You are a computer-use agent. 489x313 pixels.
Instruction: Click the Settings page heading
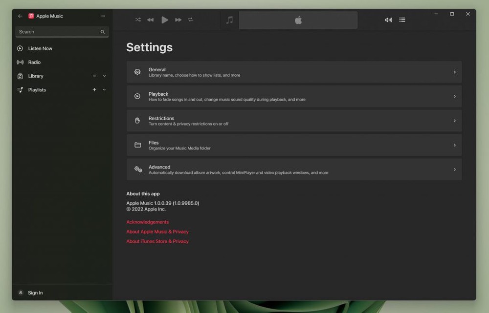(x=149, y=47)
